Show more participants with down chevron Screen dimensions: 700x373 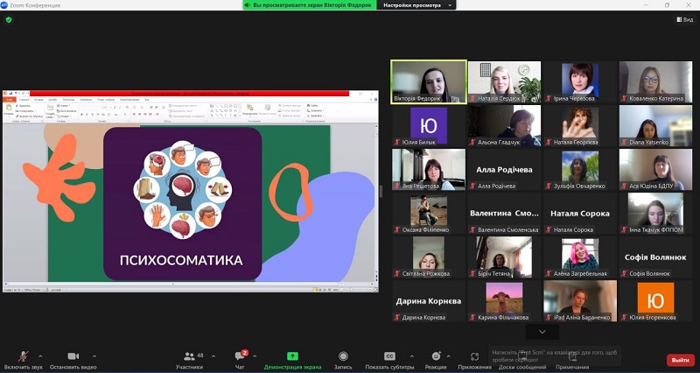pyautogui.click(x=542, y=332)
